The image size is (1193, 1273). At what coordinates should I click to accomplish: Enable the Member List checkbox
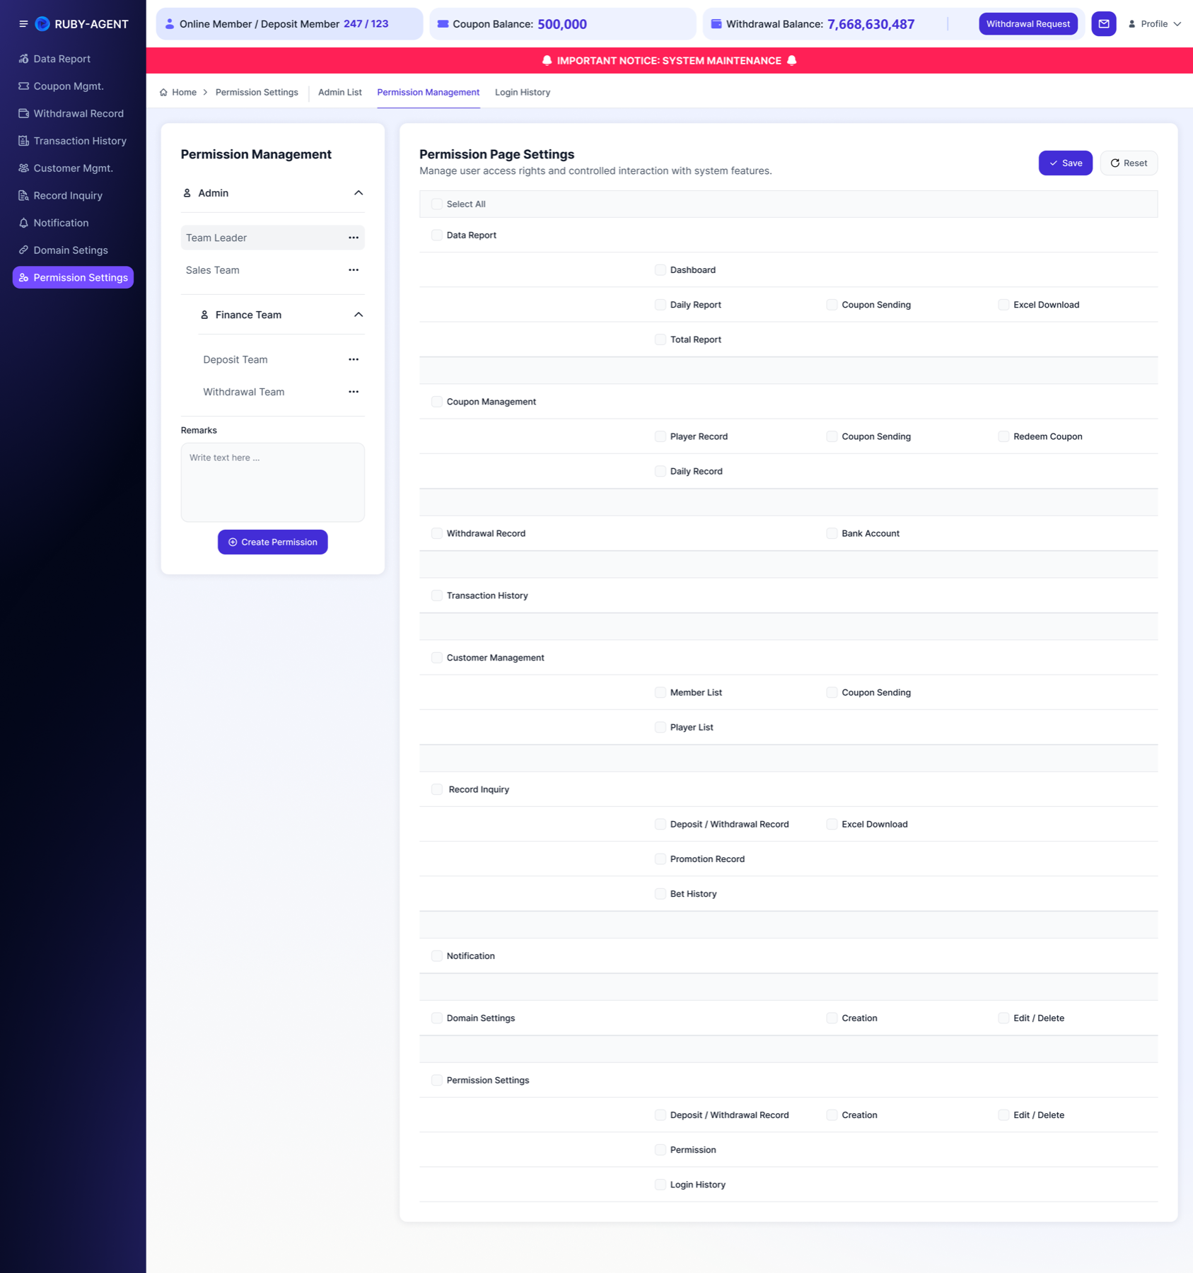[x=660, y=692]
